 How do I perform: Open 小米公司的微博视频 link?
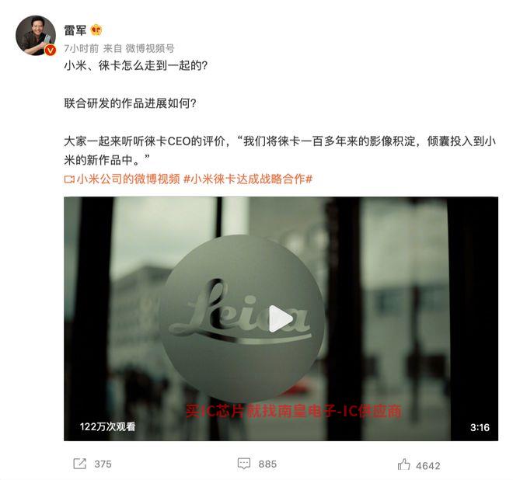coord(128,179)
